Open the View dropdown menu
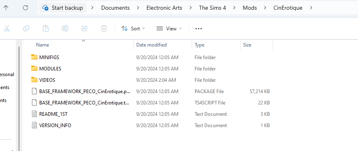The width and height of the screenshot is (358, 151). pyautogui.click(x=169, y=29)
